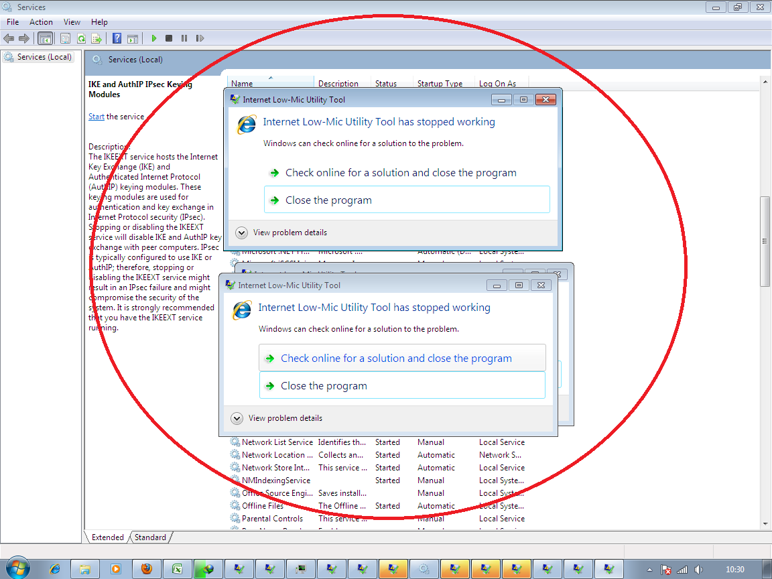Switch to the Extended tab
Viewport: 772px width, 579px height.
tap(107, 537)
